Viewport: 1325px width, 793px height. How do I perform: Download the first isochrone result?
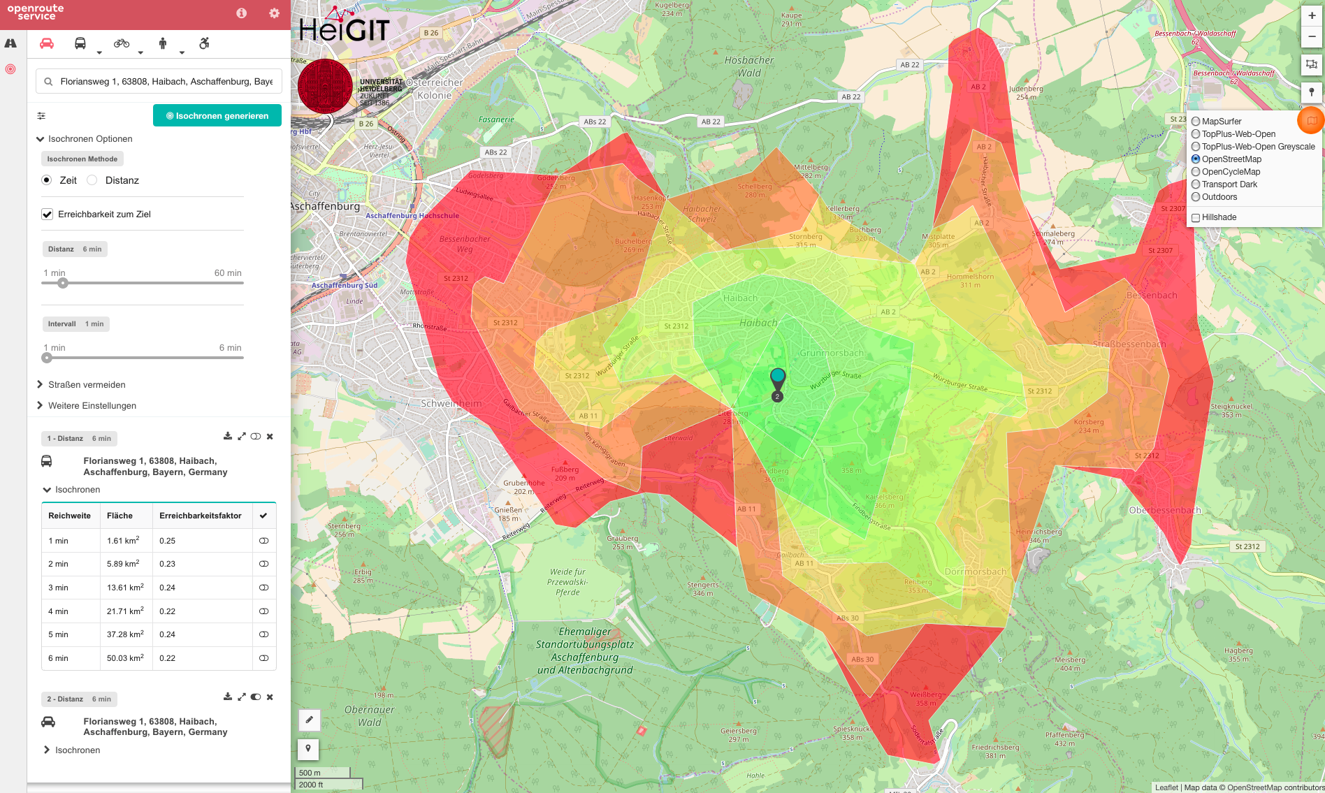[227, 436]
